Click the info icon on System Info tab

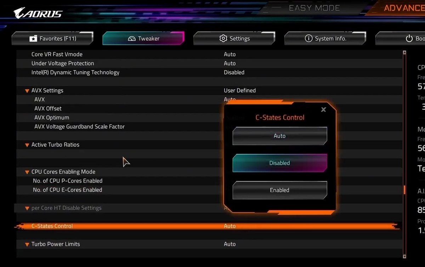[x=308, y=38]
